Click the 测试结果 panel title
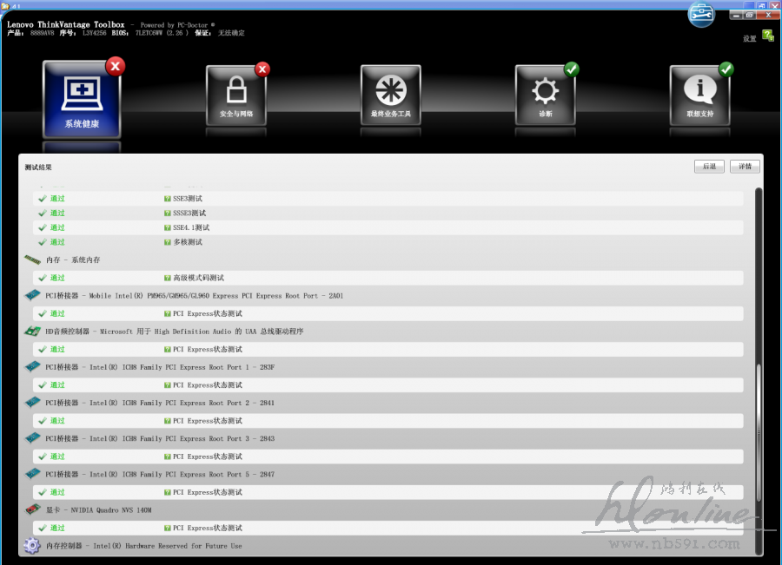 click(x=38, y=167)
